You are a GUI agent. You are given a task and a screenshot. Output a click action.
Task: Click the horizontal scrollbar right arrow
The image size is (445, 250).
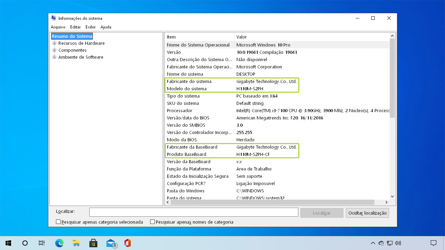(x=386, y=202)
